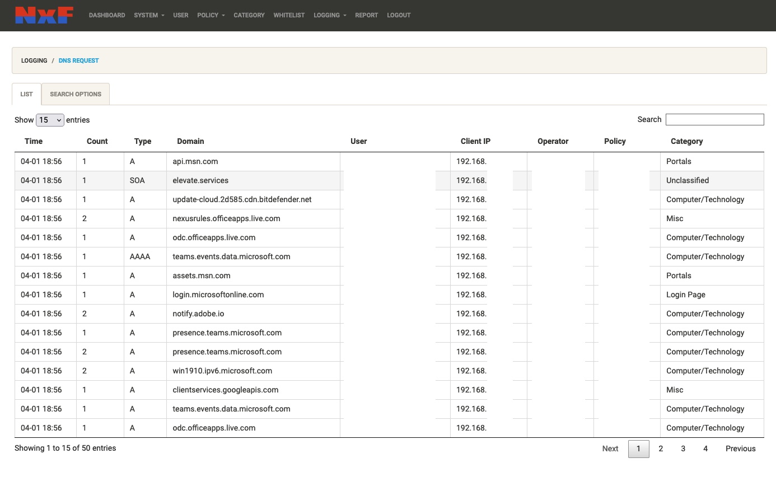Open the Show entries count selector

pyautogui.click(x=50, y=120)
